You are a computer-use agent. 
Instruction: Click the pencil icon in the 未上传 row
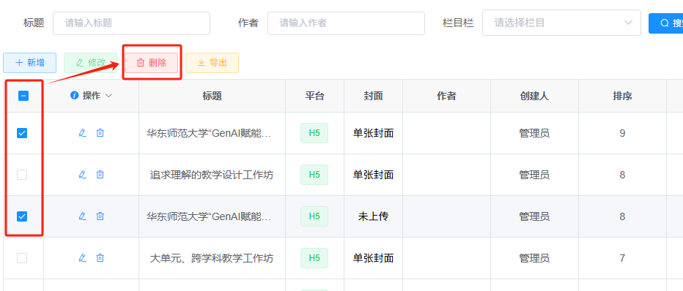coord(82,216)
